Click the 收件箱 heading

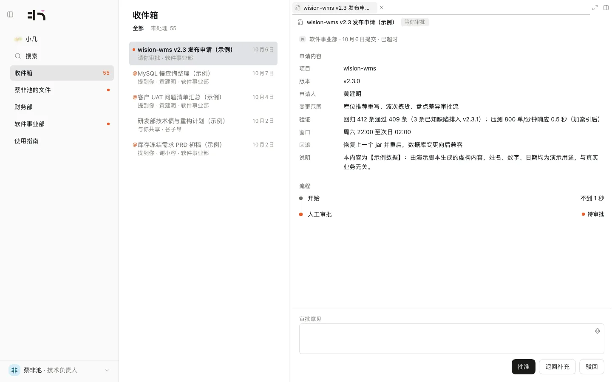(x=145, y=15)
